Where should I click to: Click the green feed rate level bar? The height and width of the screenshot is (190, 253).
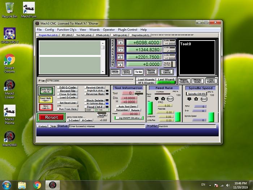[x=178, y=117]
